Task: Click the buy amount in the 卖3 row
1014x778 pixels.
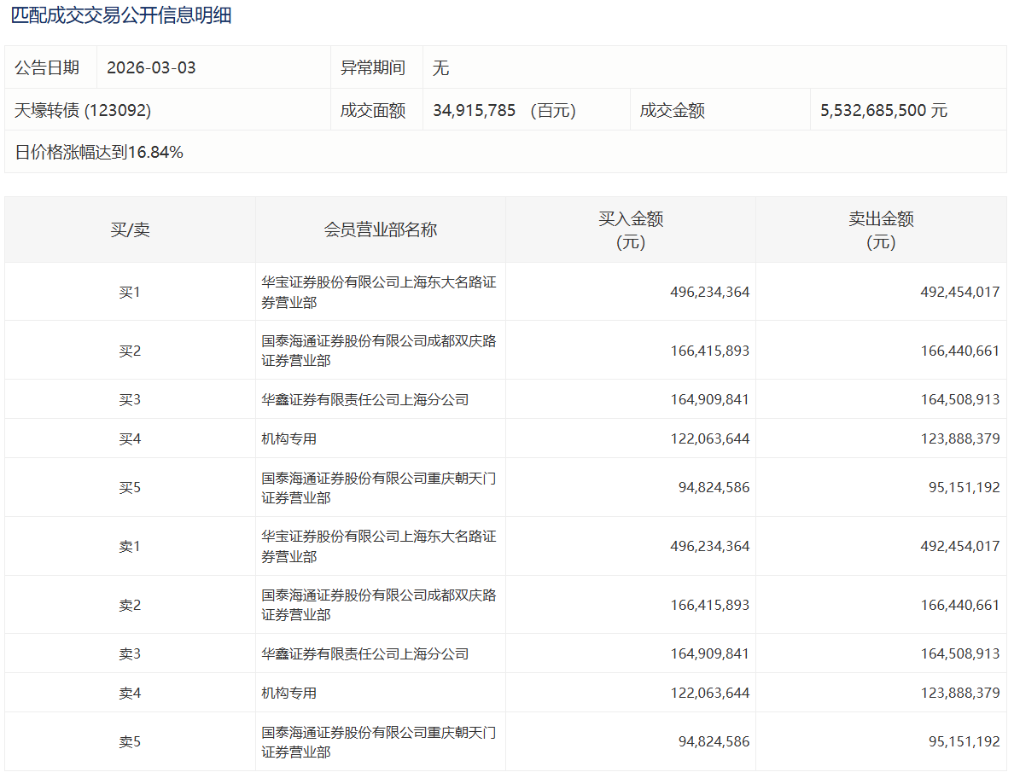Action: [x=709, y=654]
